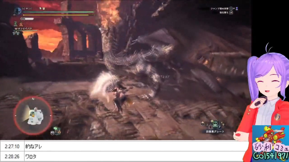This screenshot has width=289, height=162.
Task: Click the L2 button prompt icon
Action: (x=231, y=13)
